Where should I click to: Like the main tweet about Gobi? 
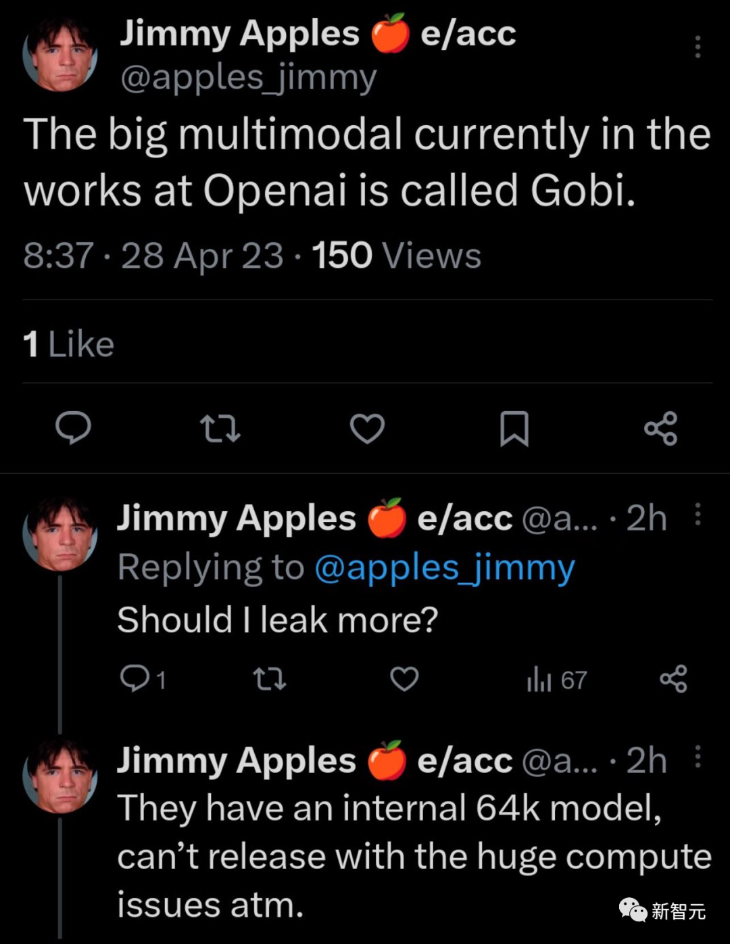[367, 429]
